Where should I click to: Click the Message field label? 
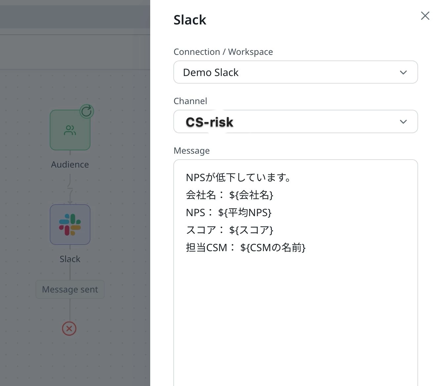point(192,151)
